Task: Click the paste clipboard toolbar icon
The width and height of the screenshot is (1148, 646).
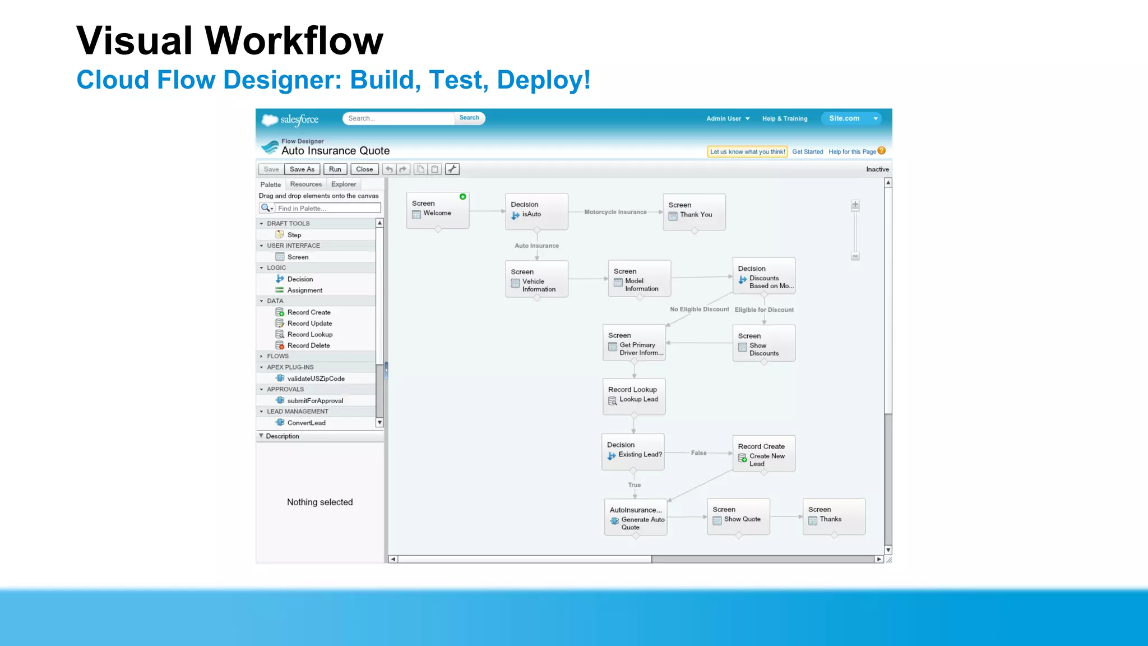Action: point(434,169)
